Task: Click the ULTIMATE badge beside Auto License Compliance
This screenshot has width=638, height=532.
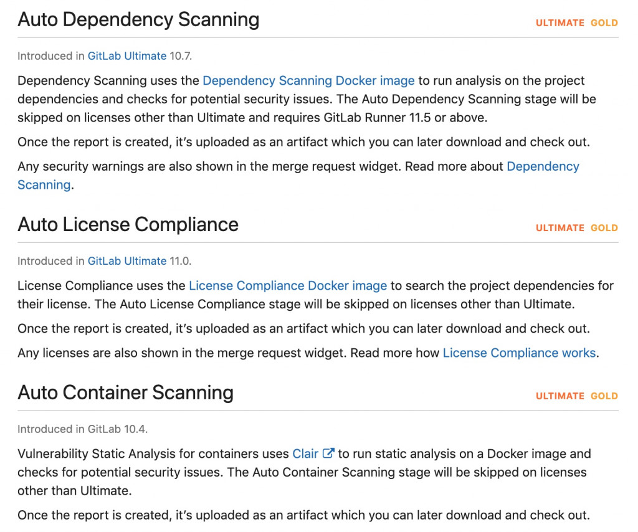Action: [x=560, y=228]
